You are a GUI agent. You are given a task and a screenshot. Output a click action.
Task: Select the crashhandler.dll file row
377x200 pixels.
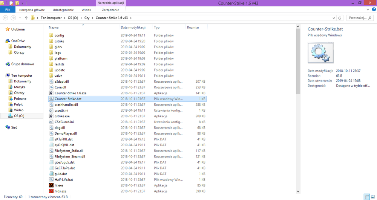point(127,105)
